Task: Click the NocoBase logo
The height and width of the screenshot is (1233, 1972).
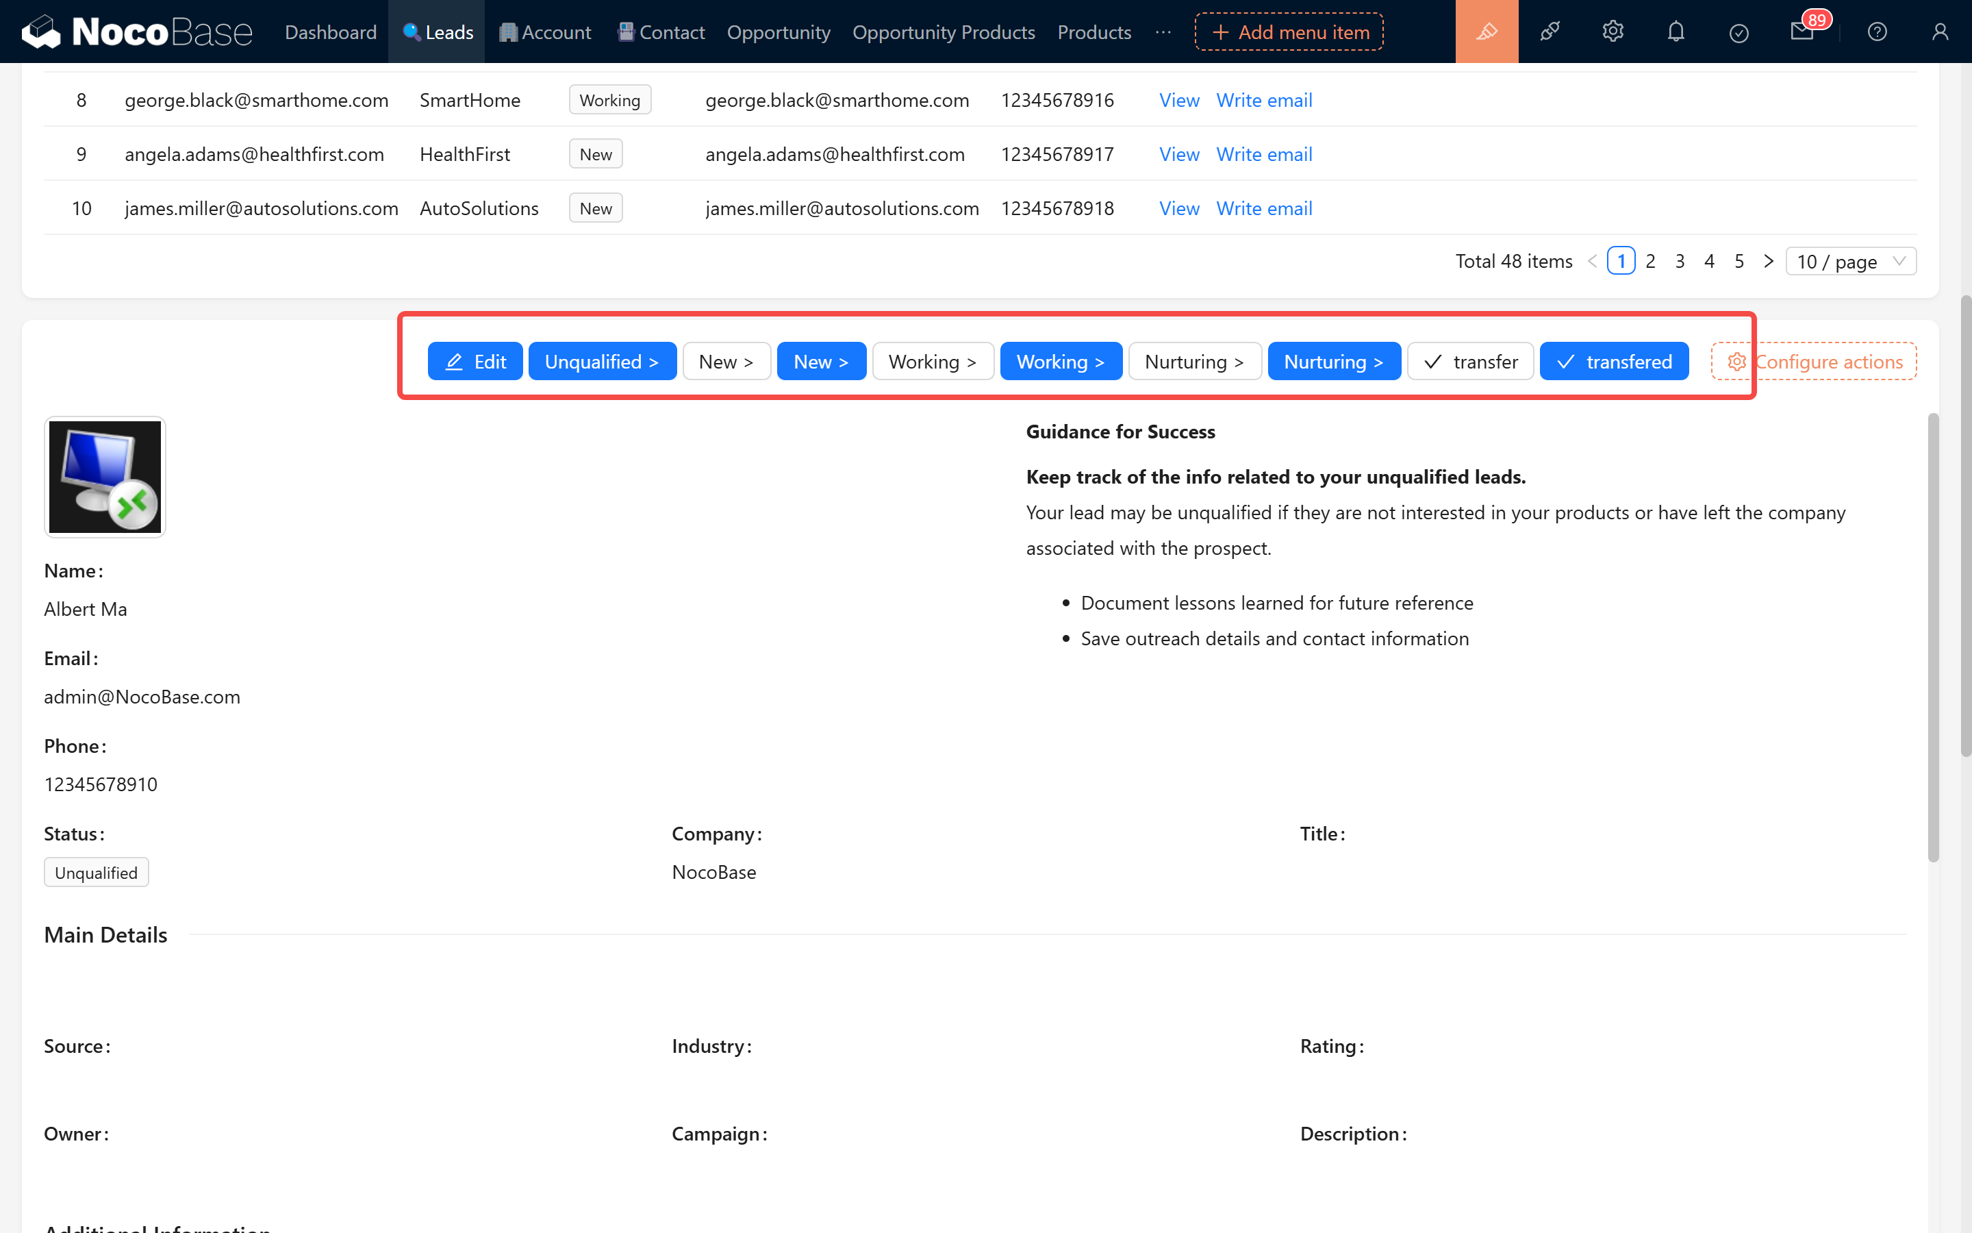Action: [x=137, y=32]
